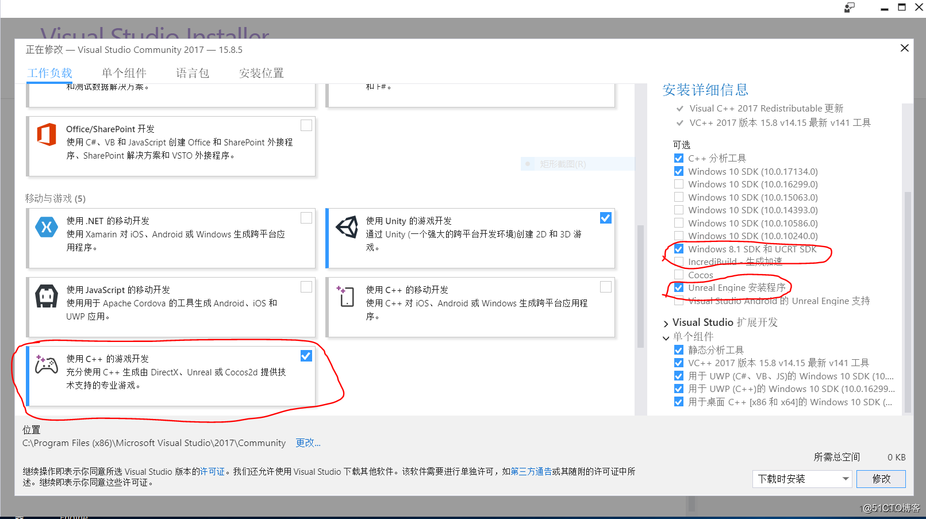Uncheck the UWP (C#, VB, JS) Windows 10 SDK
Viewport: 926px width, 519px height.
[x=679, y=376]
